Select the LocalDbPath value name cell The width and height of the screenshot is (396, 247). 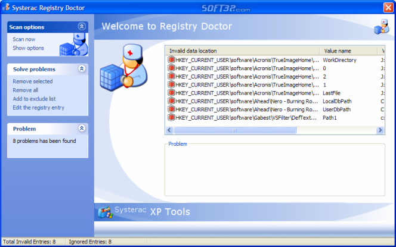[x=337, y=101]
